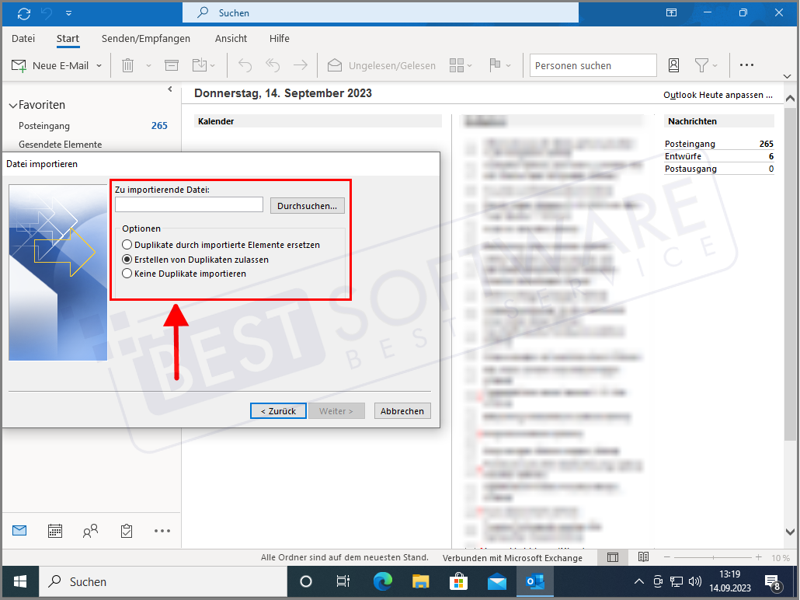800x600 pixels.
Task: Open the Neue E-Mail dropdown arrow
Action: click(99, 65)
